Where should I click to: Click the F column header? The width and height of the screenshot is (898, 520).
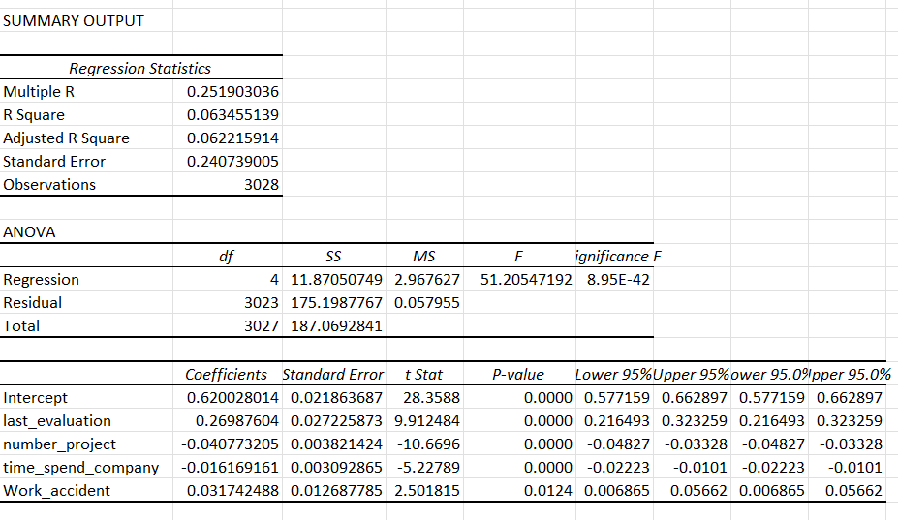518,256
